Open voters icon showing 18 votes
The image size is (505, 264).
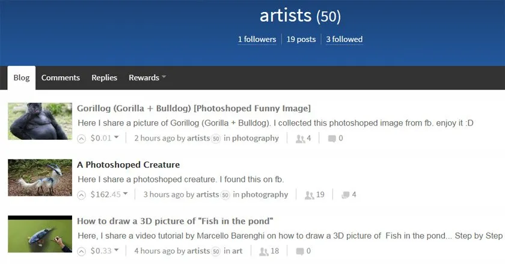click(x=264, y=251)
